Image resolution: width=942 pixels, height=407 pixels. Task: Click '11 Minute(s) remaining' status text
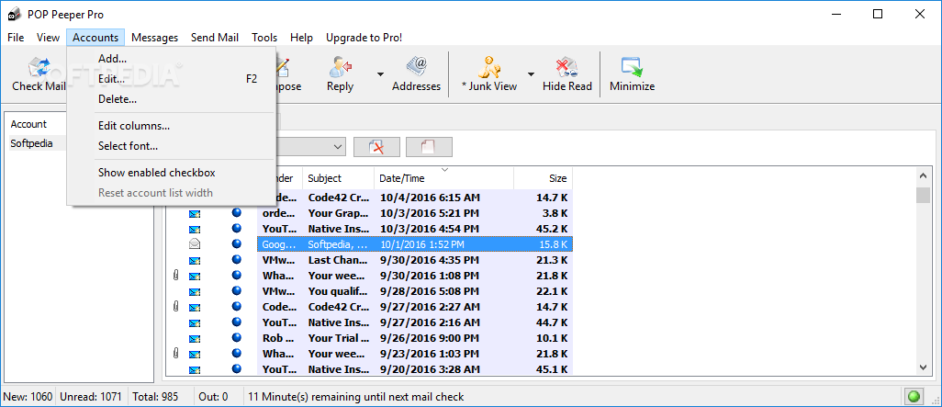point(355,397)
